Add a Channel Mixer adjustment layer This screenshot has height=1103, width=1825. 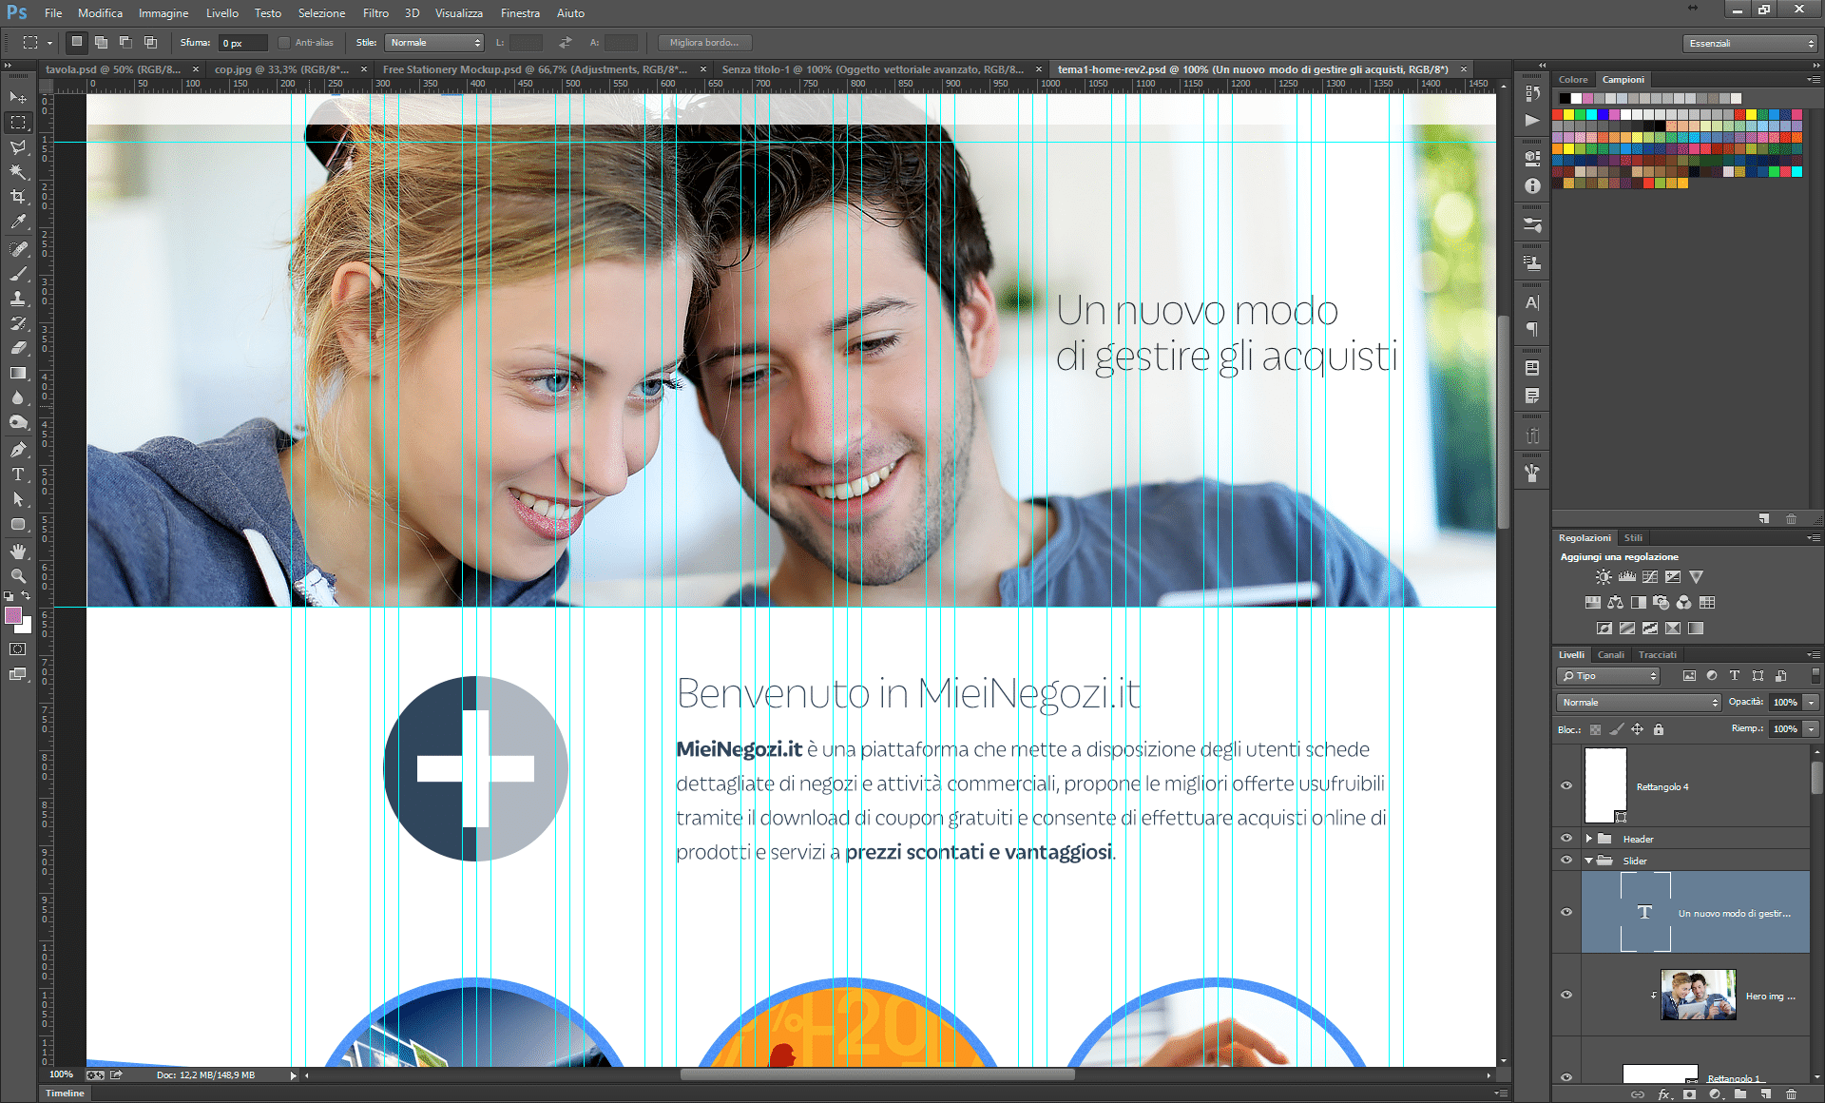click(x=1683, y=603)
